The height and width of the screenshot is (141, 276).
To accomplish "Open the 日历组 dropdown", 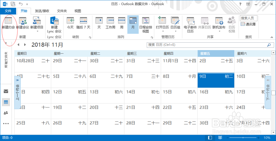I will coord(175,24).
